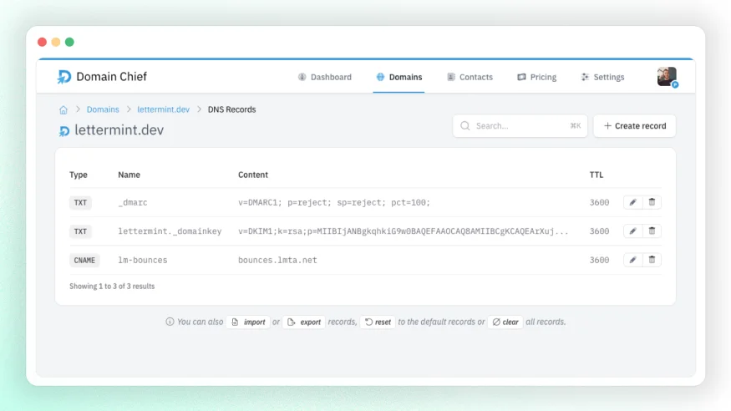Screen dimensions: 731x411
Task: Open the Pricing tab
Action: point(536,77)
